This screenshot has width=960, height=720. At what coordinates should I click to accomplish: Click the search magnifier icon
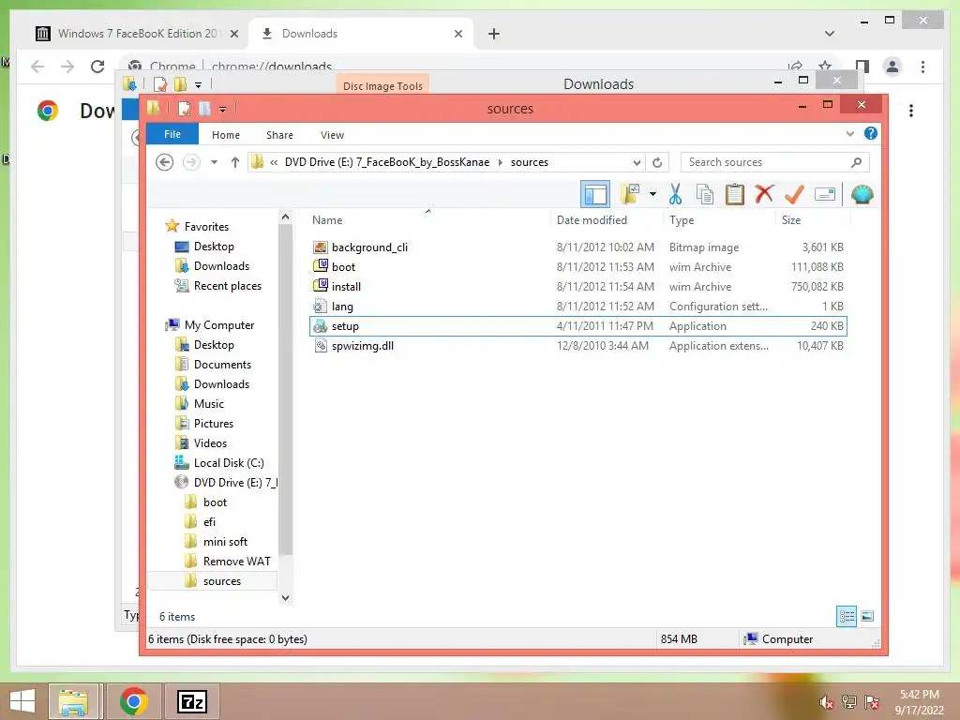click(x=856, y=162)
